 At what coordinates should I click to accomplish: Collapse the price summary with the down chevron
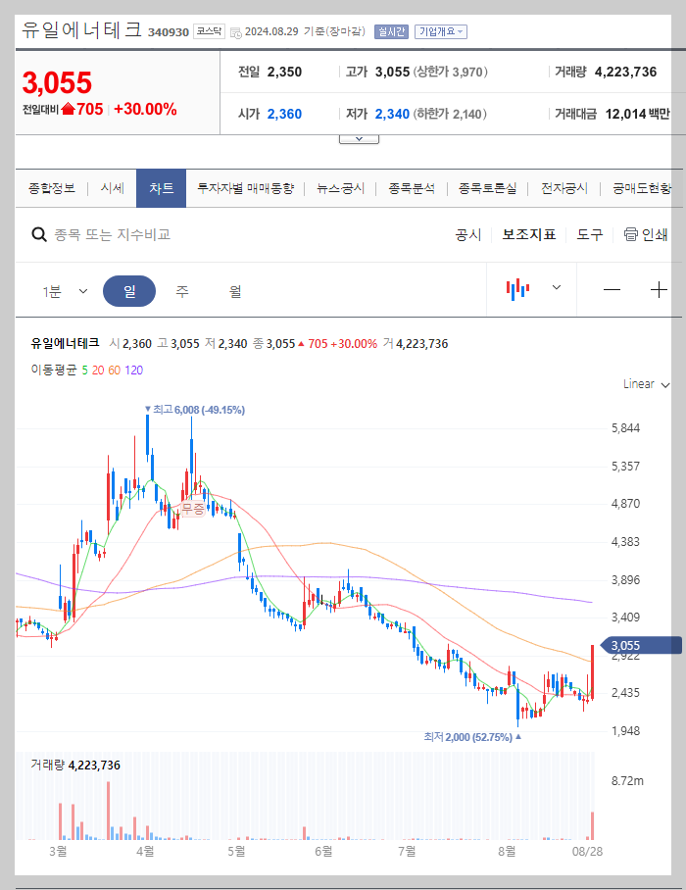(358, 137)
